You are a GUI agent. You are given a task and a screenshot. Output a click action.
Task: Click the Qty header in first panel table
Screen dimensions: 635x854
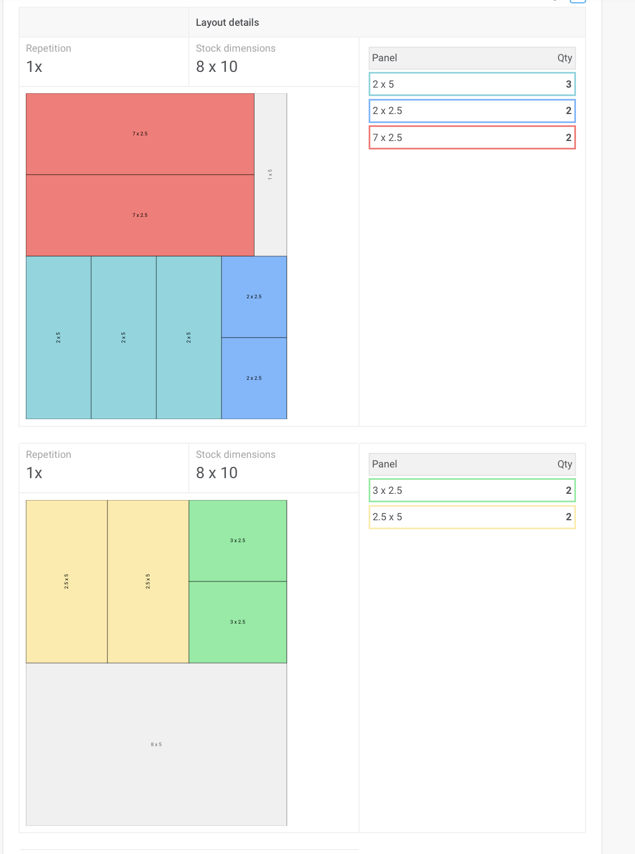coord(564,58)
